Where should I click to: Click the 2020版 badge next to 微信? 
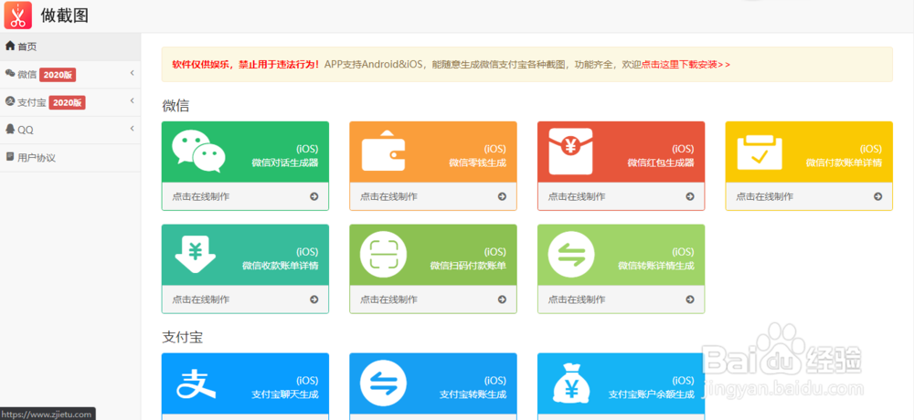[x=58, y=75]
